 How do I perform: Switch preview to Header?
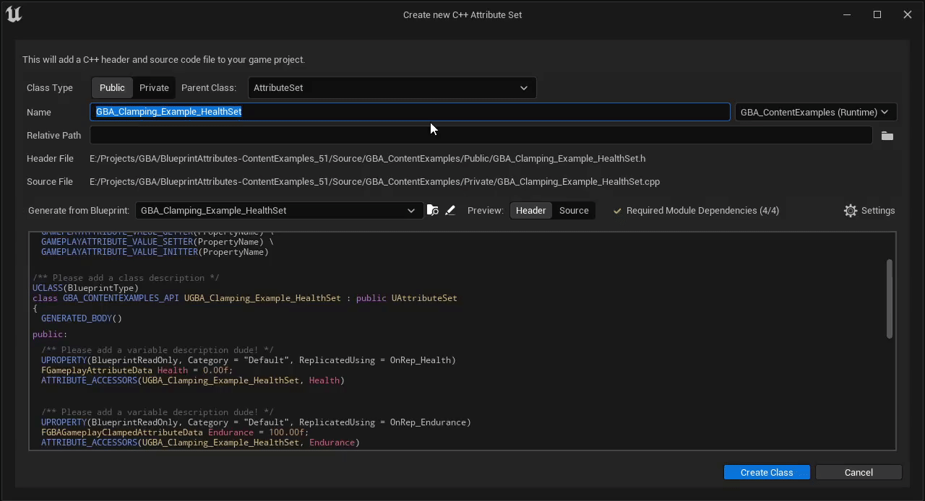(x=530, y=210)
